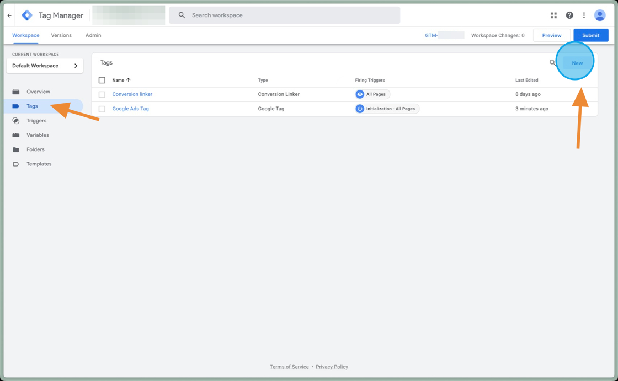Viewport: 618px width, 381px height.
Task: Open the Conversion linker tag
Action: tap(132, 94)
